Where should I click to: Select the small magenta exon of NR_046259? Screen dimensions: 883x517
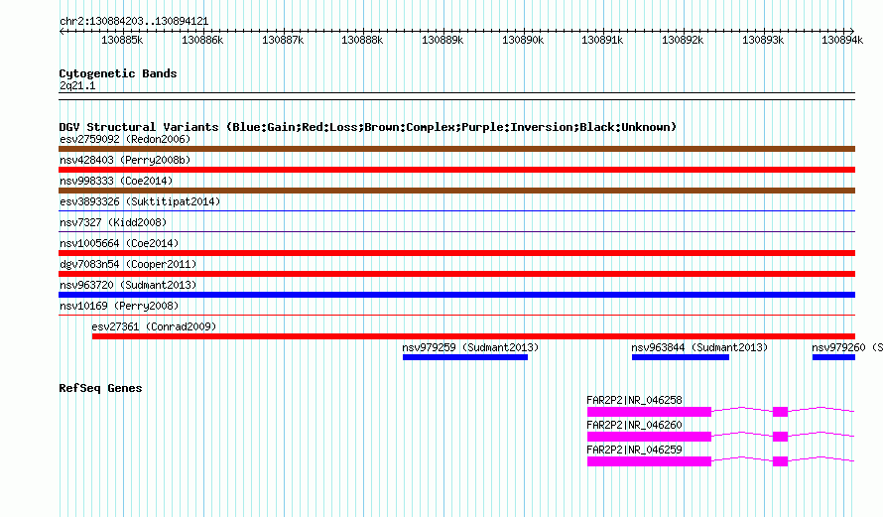(x=780, y=461)
